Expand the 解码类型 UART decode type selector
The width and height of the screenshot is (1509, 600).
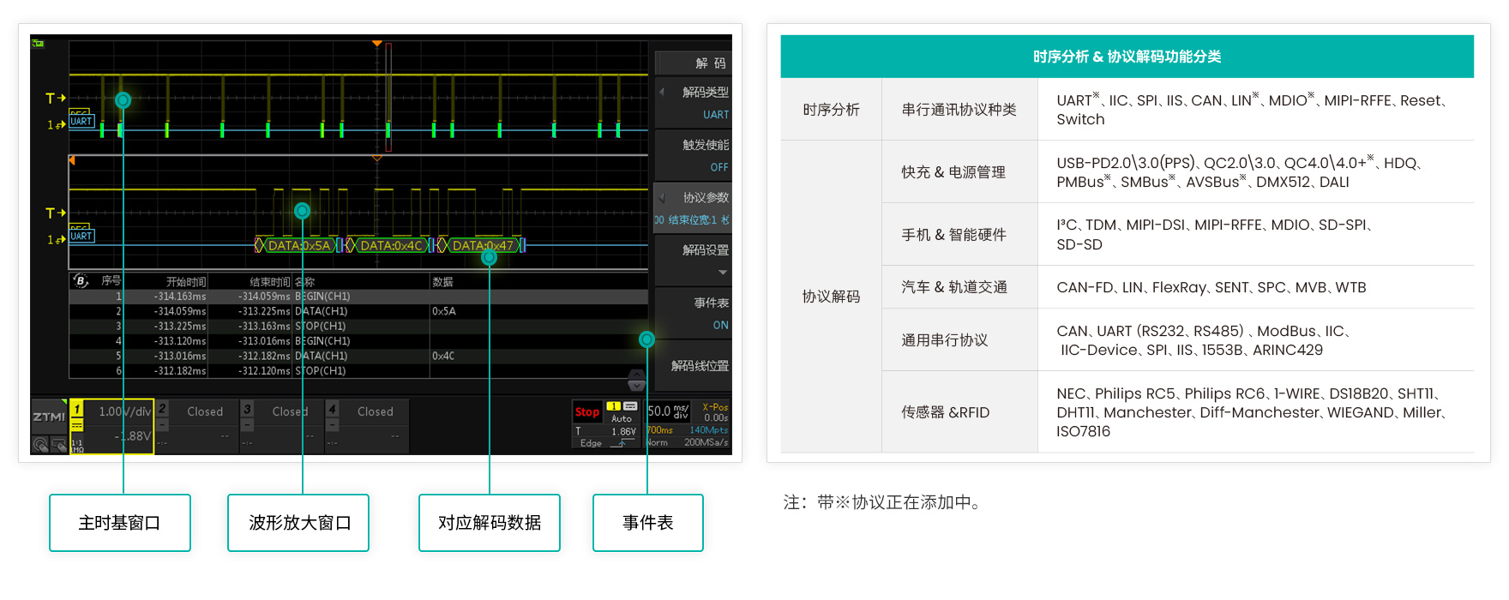pos(694,103)
